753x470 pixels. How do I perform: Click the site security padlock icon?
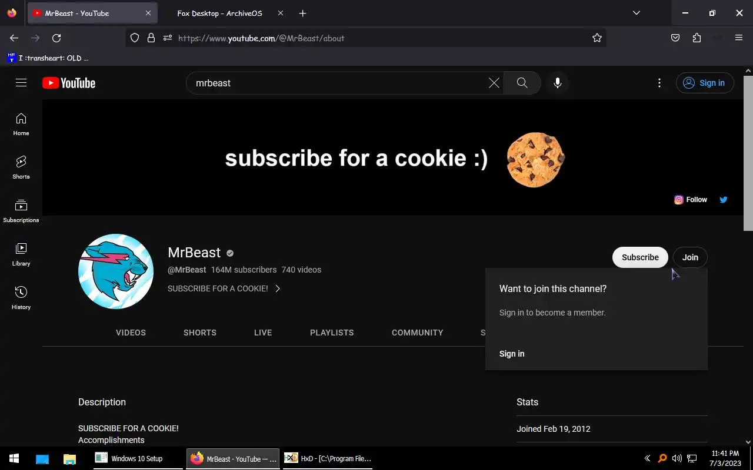tap(151, 38)
